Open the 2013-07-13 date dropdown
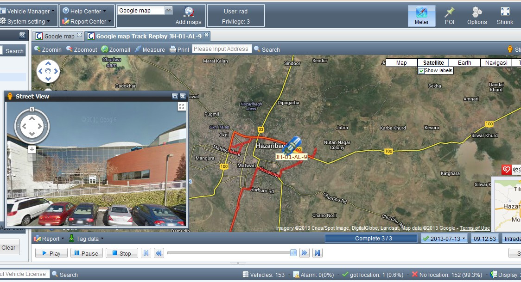This screenshot has width=521, height=282. click(x=445, y=239)
